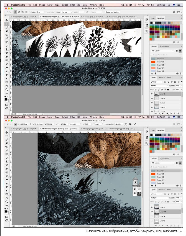Select Hand tool in upper window toolbar
186x236 pixels.
click(7, 86)
